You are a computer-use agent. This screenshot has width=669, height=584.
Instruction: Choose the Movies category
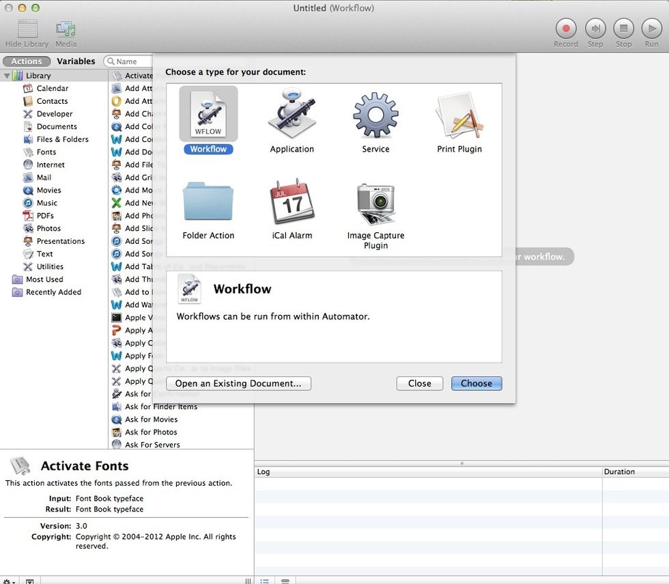48,191
